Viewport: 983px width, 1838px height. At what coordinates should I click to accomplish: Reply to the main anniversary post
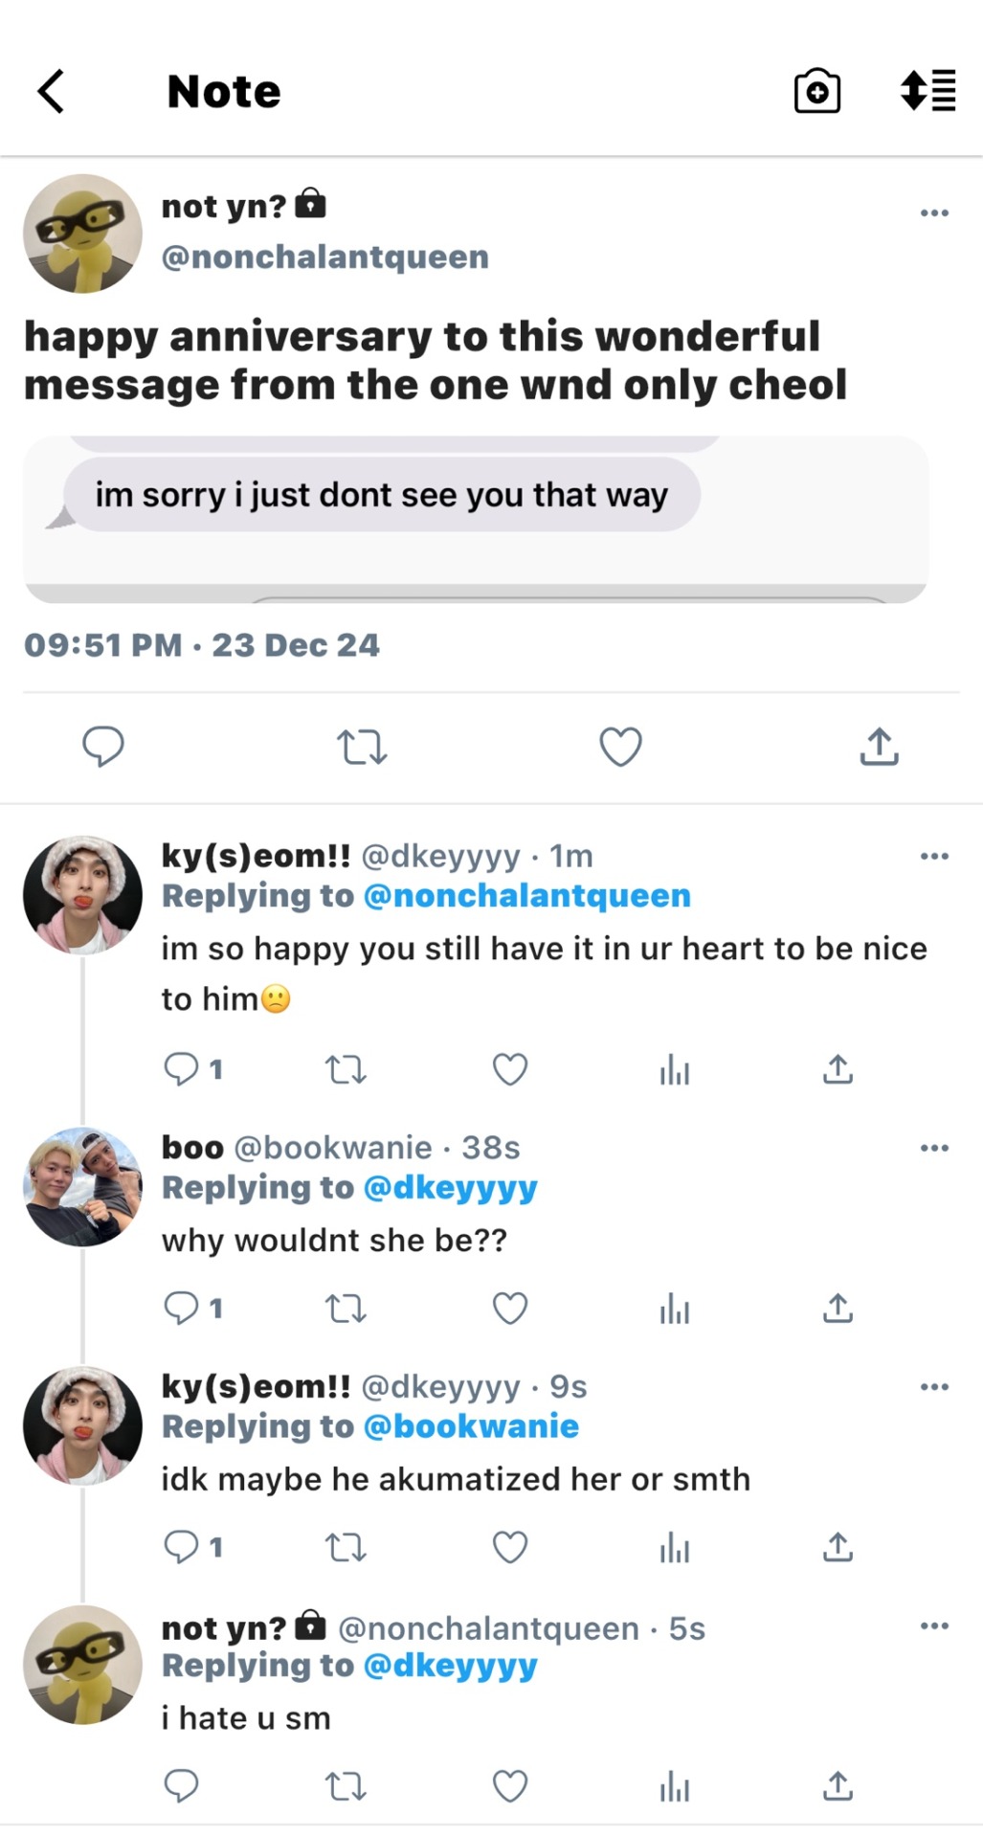click(x=103, y=747)
